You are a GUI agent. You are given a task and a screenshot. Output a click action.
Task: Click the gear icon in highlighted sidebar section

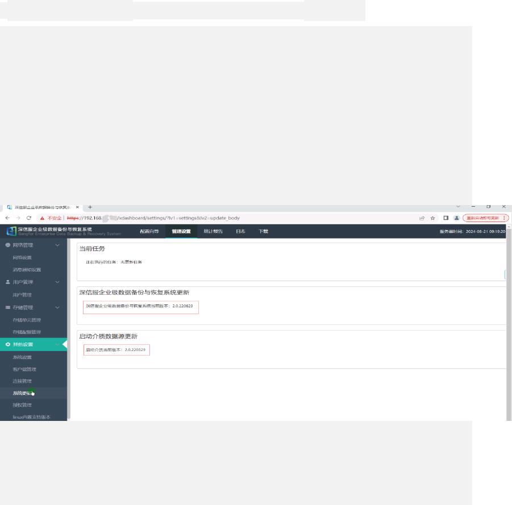point(8,344)
